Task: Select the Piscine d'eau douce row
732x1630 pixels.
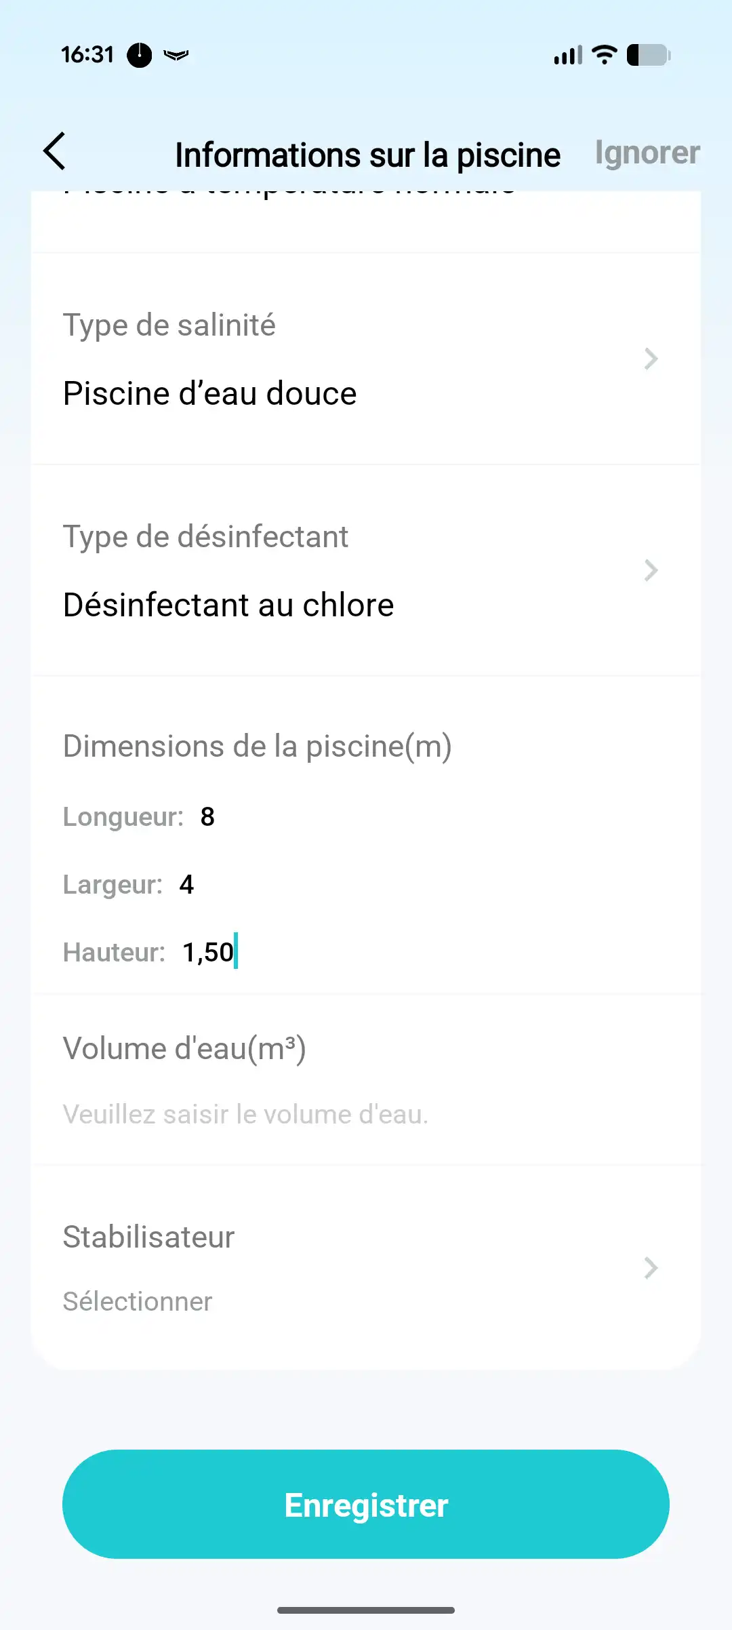Action: (x=210, y=394)
